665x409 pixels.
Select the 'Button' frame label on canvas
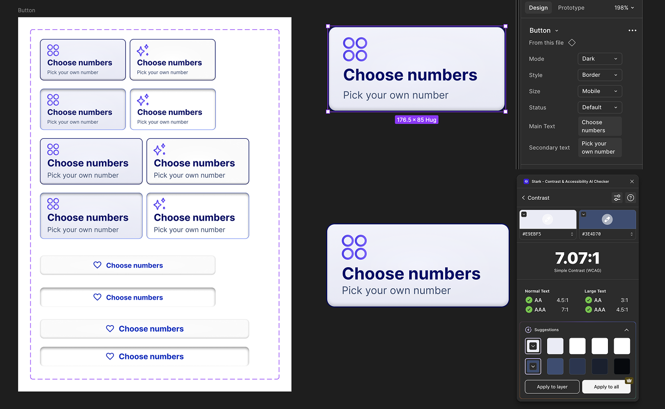26,10
